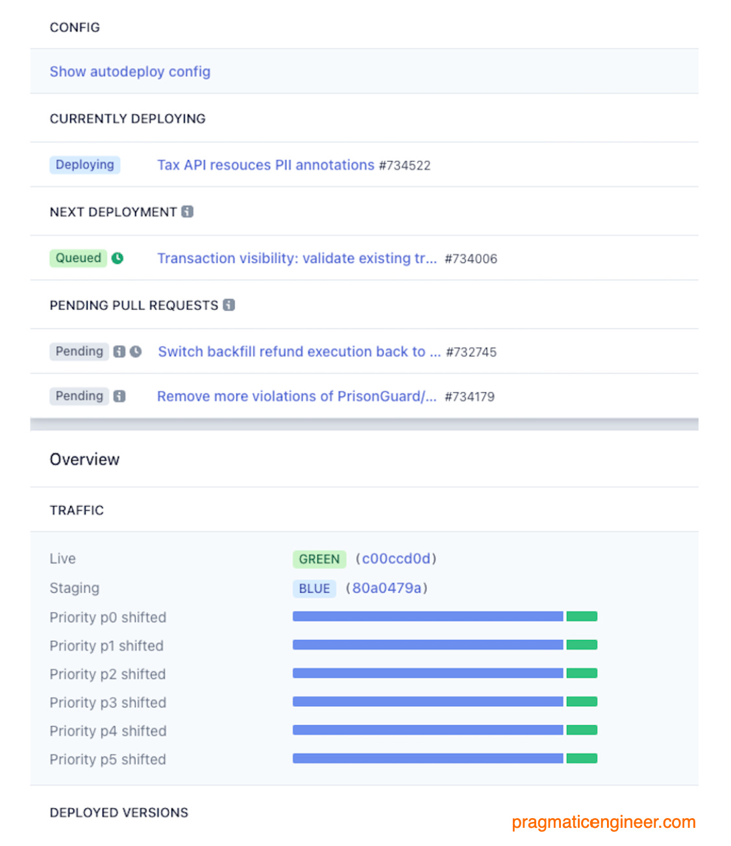Click the horizontal scrollbar above Overview section
Screen dimensions: 731x846
coord(364,424)
